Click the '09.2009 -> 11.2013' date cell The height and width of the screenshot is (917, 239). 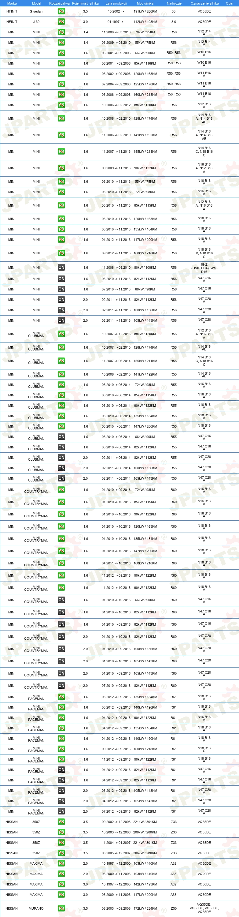click(x=116, y=168)
